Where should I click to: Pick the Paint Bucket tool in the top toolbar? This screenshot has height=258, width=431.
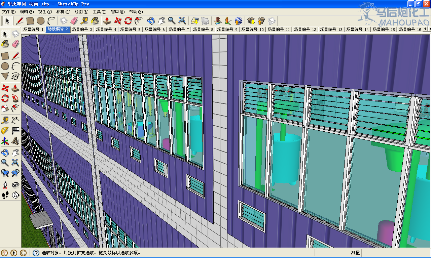[95, 21]
